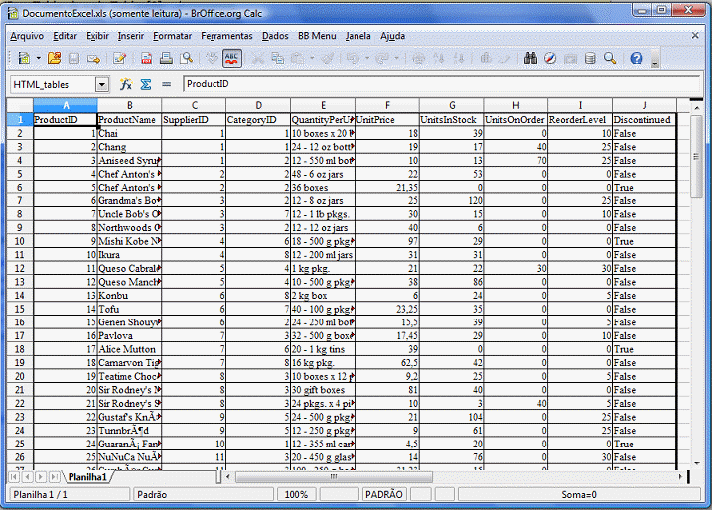
Task: Open the Ferramentas menu
Action: point(226,36)
